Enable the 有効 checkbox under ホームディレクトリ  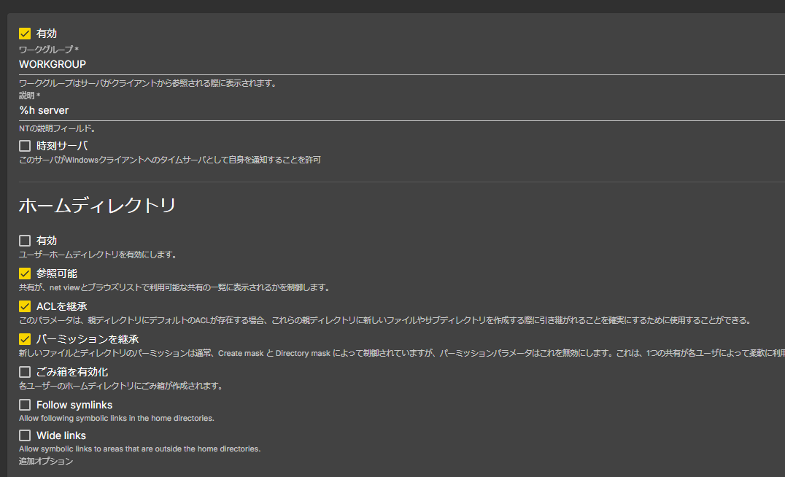point(24,240)
